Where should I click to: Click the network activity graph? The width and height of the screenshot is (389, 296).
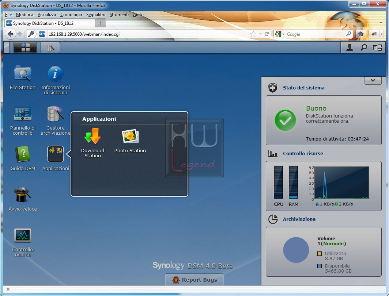(342, 183)
